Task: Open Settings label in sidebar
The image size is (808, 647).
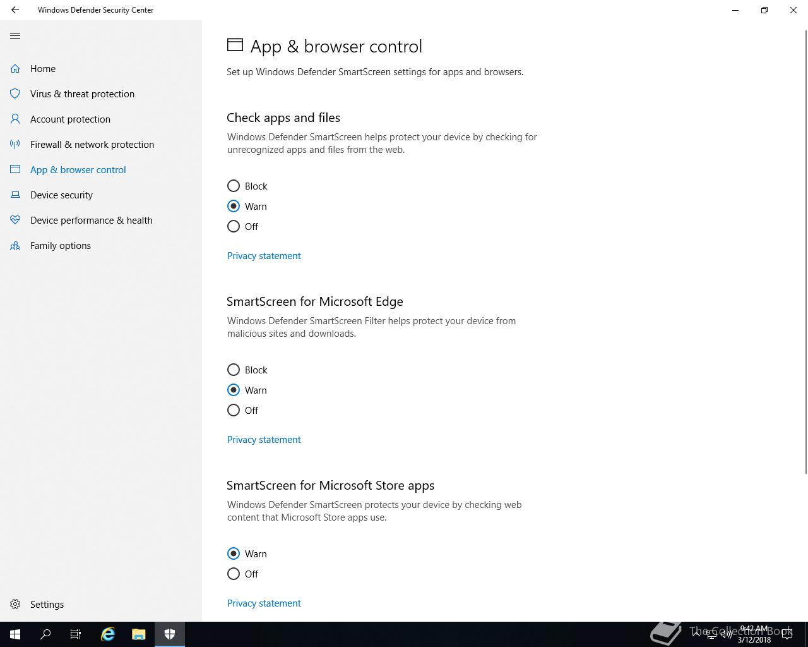Action: 47,604
